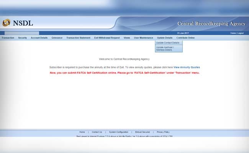Click the NSDL logo icon

(x=6, y=23)
